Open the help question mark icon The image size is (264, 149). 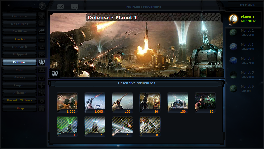[x=42, y=6]
